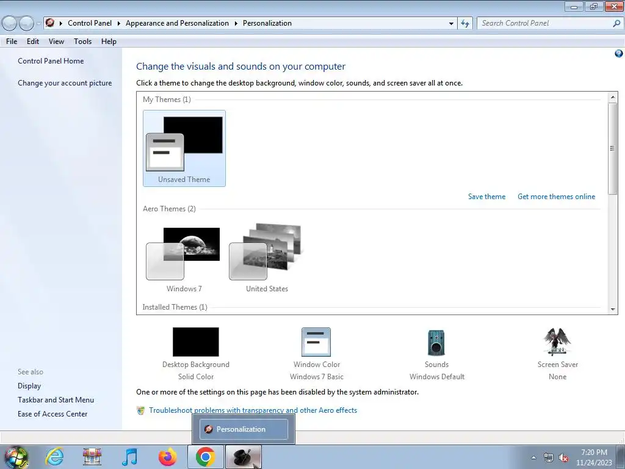The height and width of the screenshot is (469, 625).
Task: Click the Personalization breadcrumb segment
Action: click(267, 23)
